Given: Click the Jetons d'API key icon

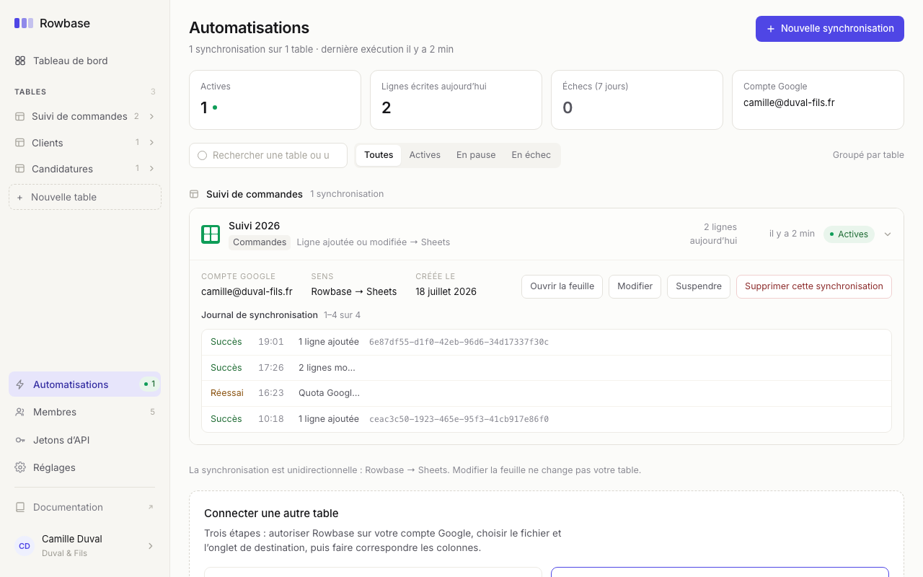Looking at the screenshot, I should [20, 440].
